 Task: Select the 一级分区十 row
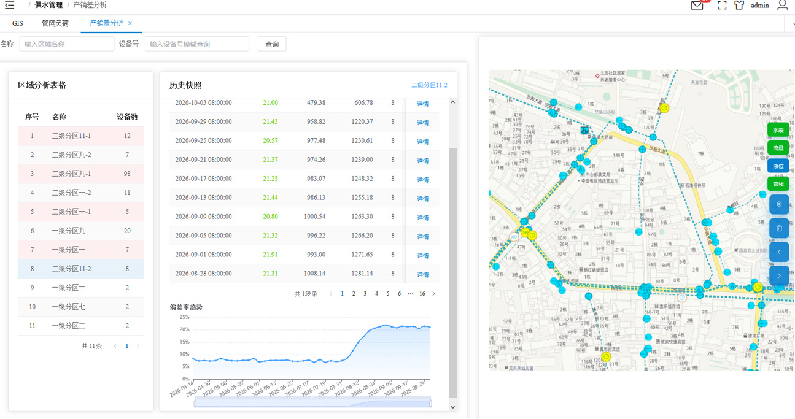tap(81, 288)
